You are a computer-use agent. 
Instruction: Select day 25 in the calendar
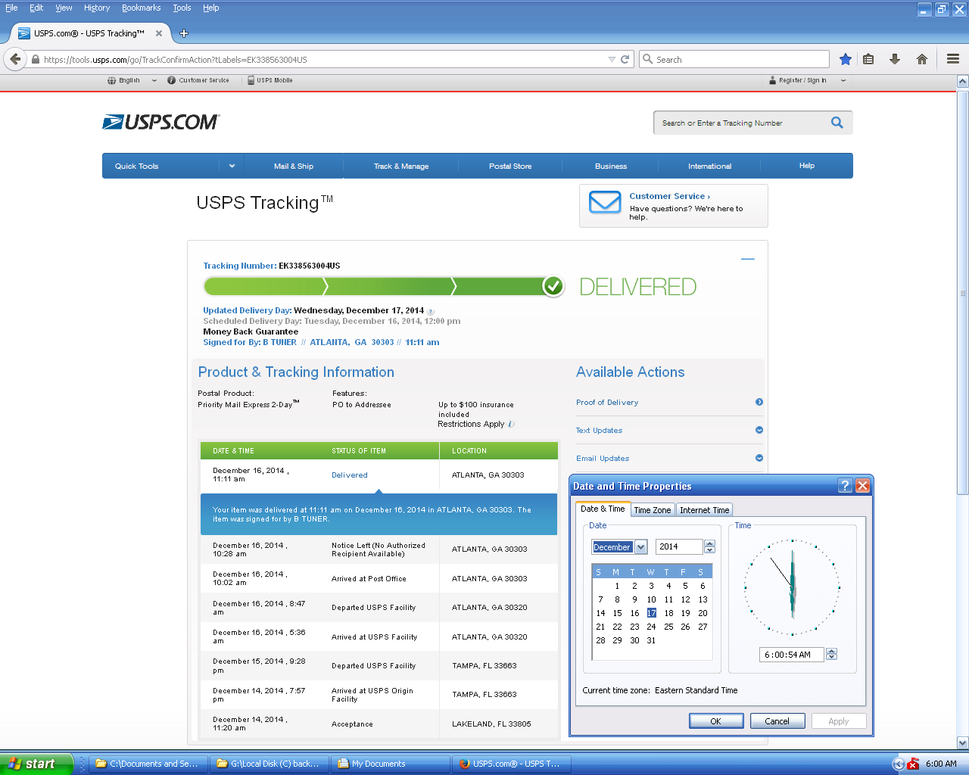668,627
